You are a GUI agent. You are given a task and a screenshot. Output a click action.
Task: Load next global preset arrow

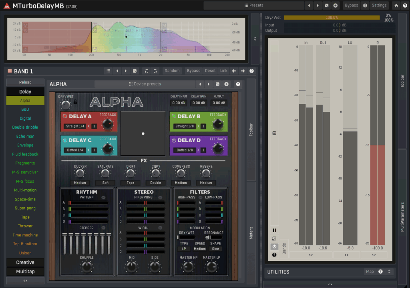pos(318,5)
